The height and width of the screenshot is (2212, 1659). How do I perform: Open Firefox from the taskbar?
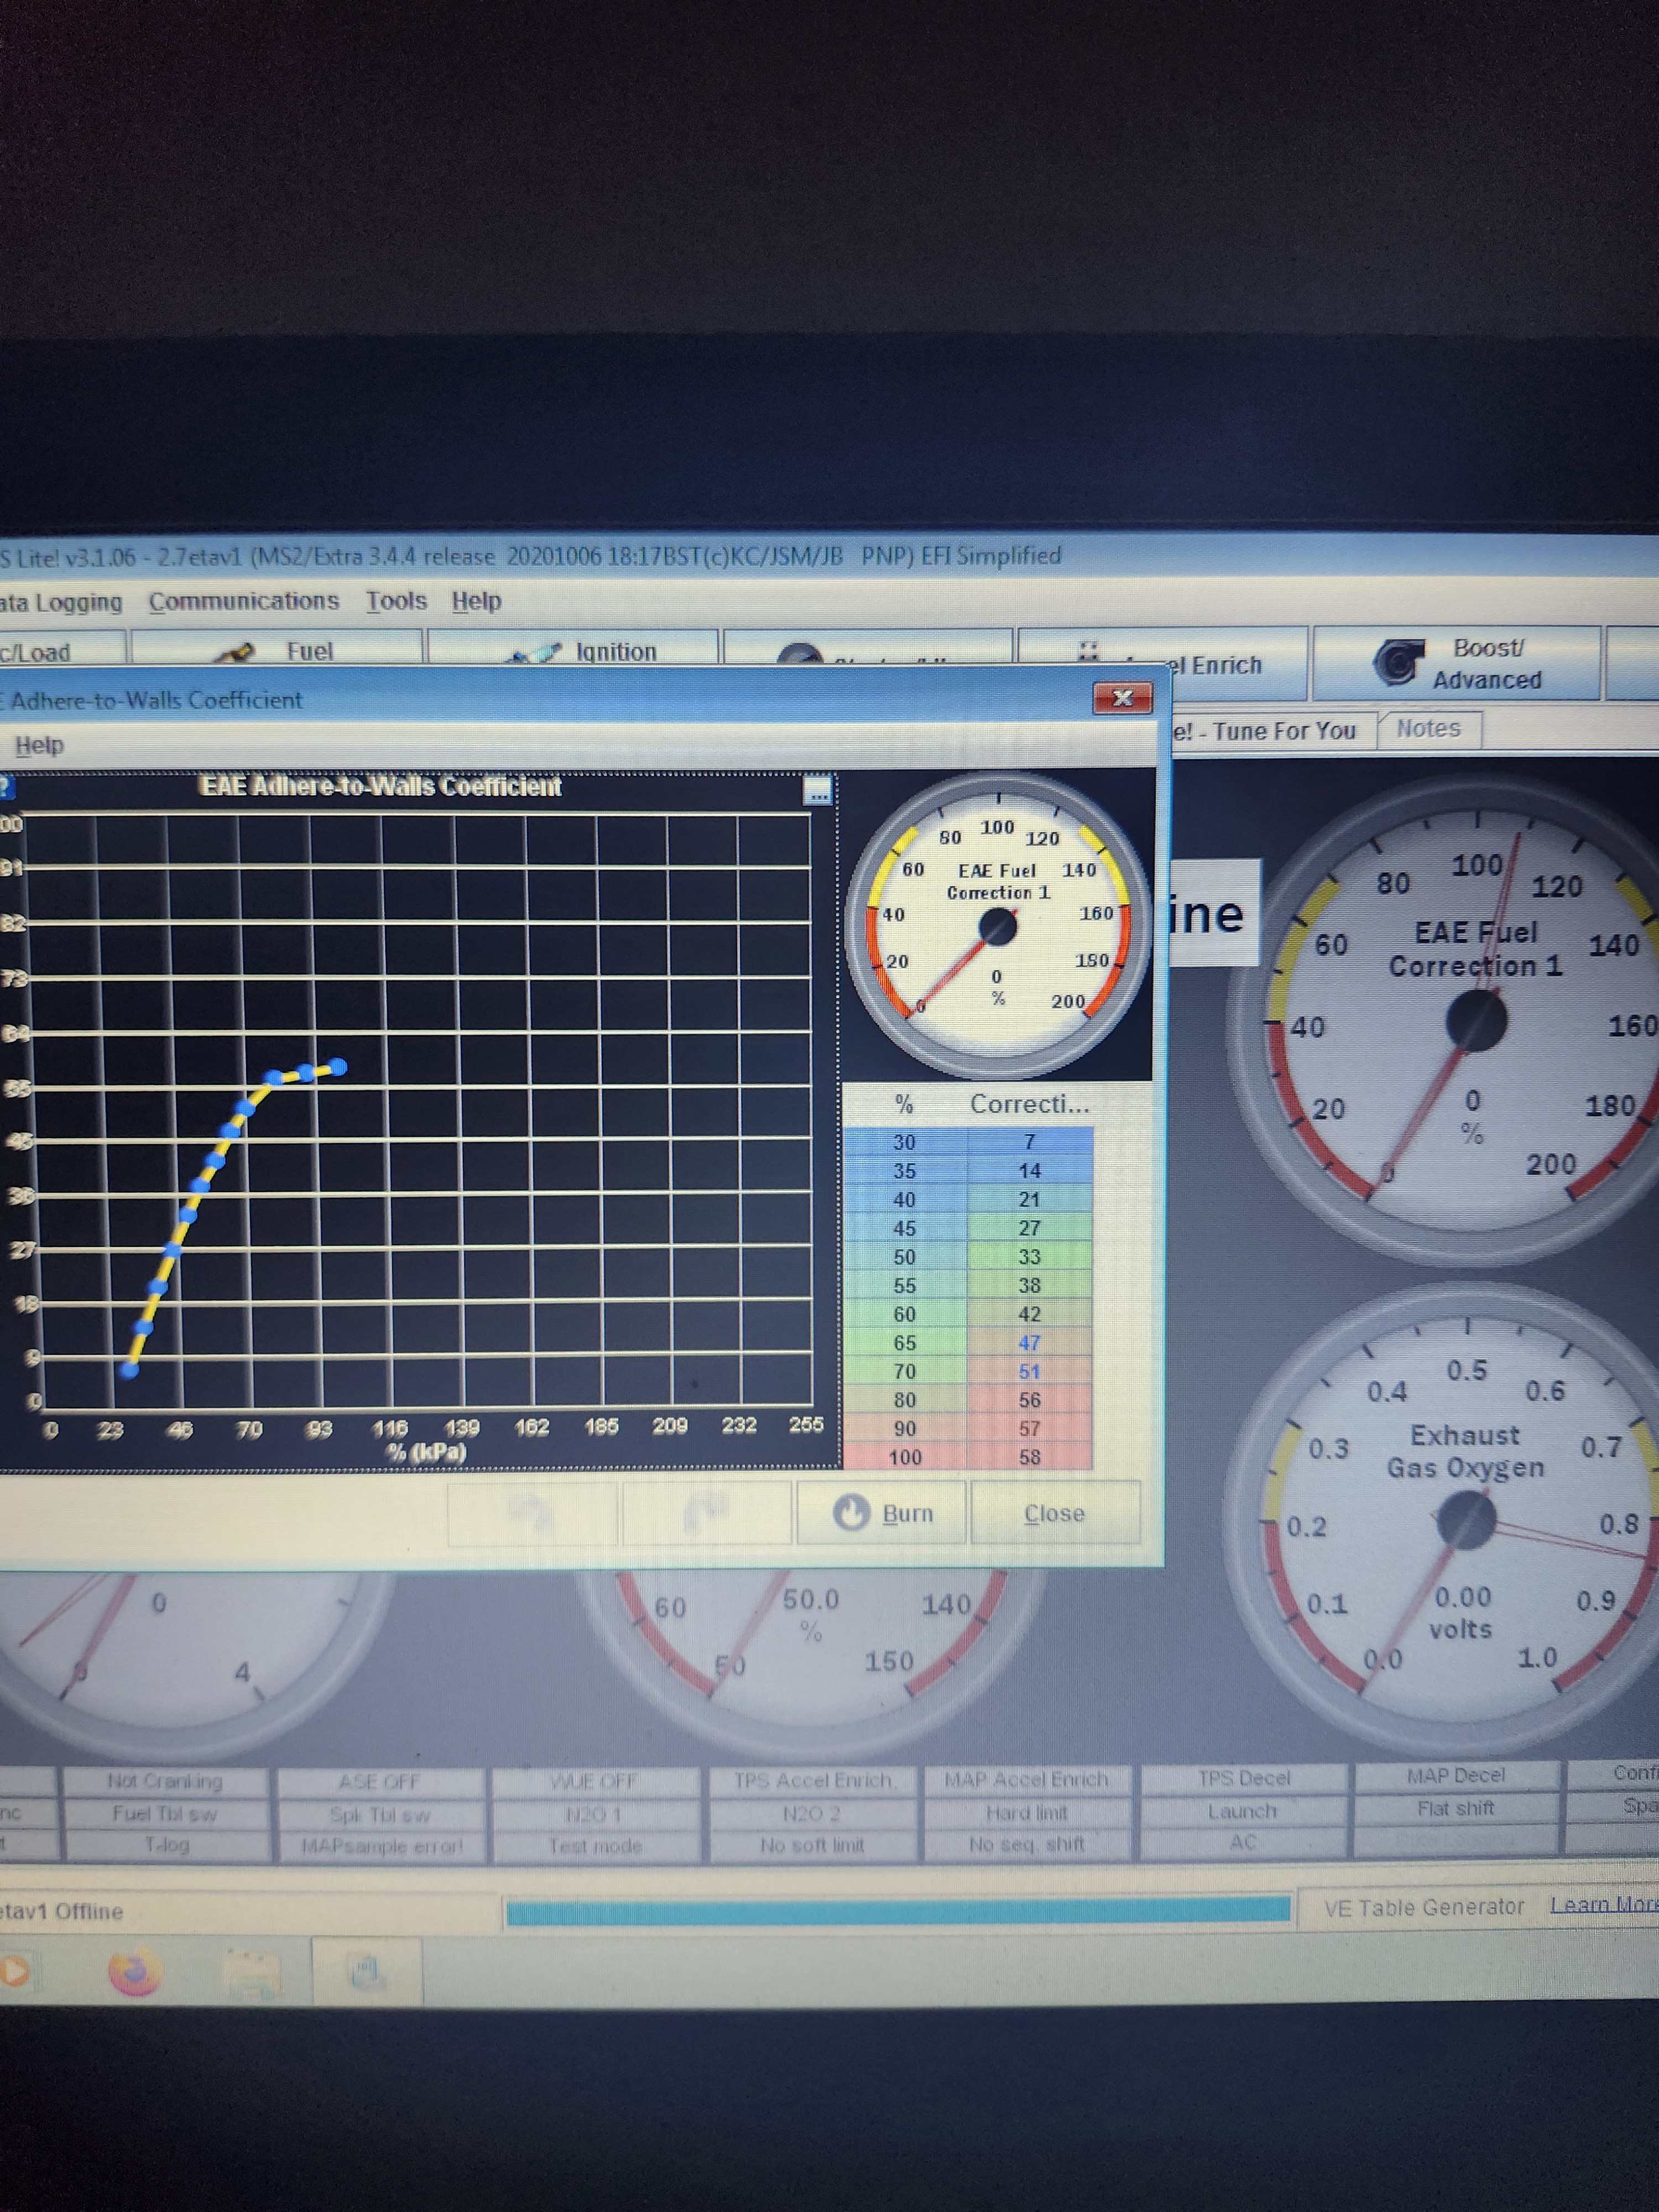click(x=134, y=1973)
